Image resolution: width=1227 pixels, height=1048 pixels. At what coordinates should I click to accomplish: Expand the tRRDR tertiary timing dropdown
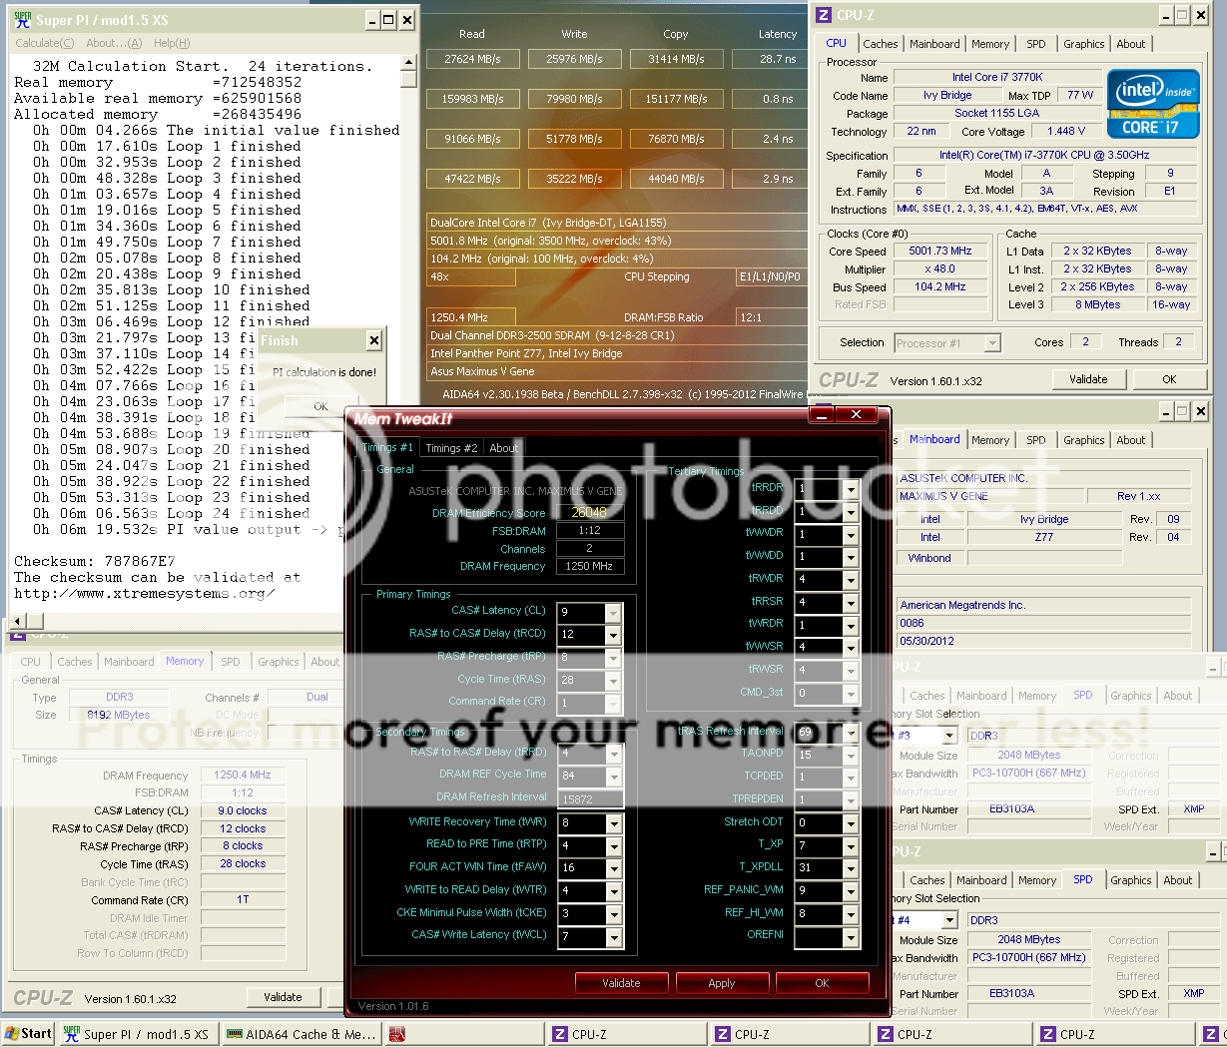click(850, 490)
